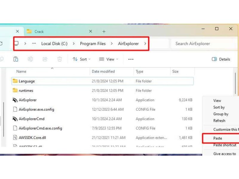Click the Application exten... type cell
Image resolution: width=239 pixels, height=179 pixels.
(151, 138)
